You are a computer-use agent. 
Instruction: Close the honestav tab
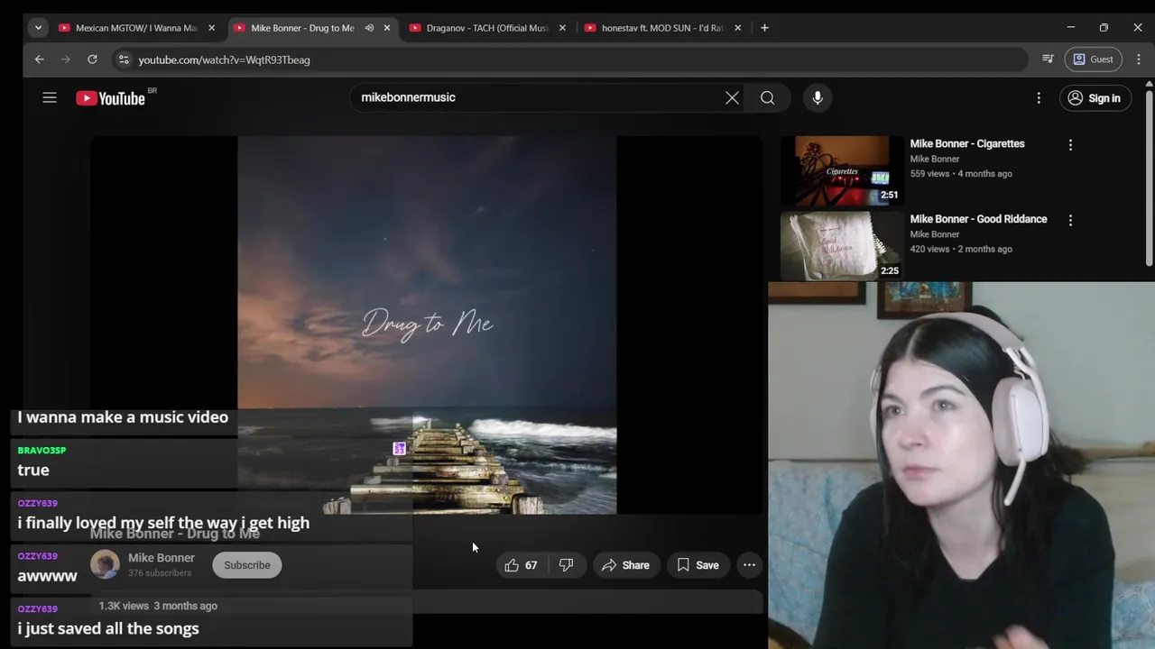click(737, 28)
